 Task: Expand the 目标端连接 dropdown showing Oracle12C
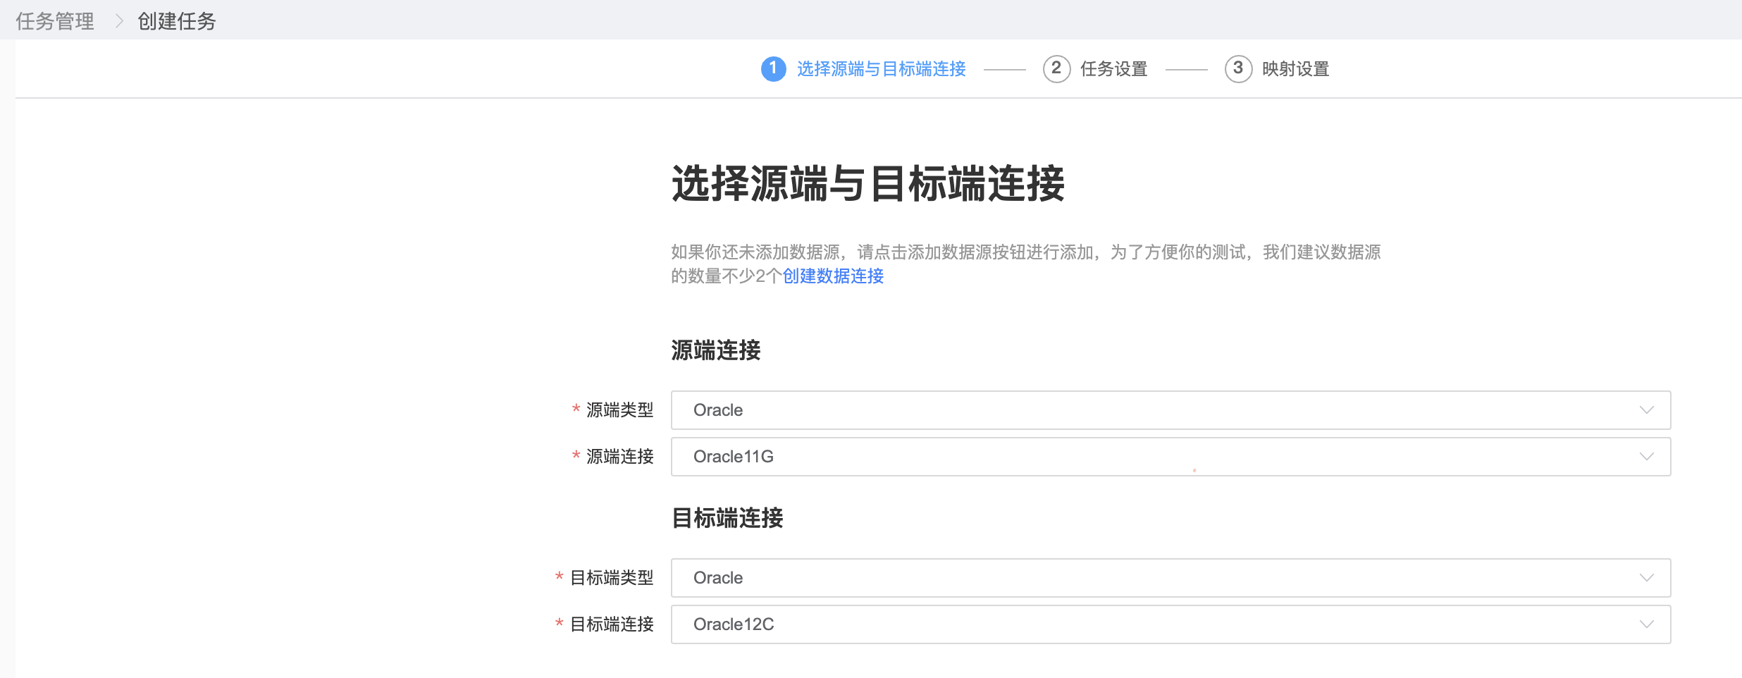coord(1170,624)
